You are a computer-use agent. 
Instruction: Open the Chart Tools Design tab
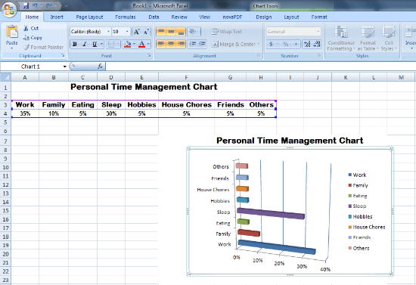(264, 17)
